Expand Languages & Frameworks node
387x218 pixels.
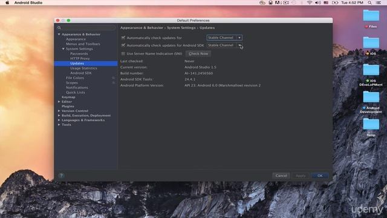(59, 120)
